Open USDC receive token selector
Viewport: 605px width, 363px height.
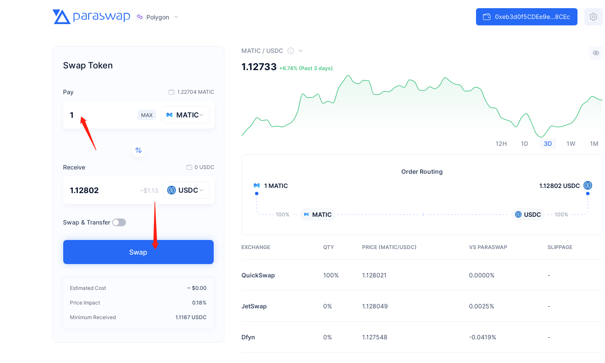[x=186, y=190]
